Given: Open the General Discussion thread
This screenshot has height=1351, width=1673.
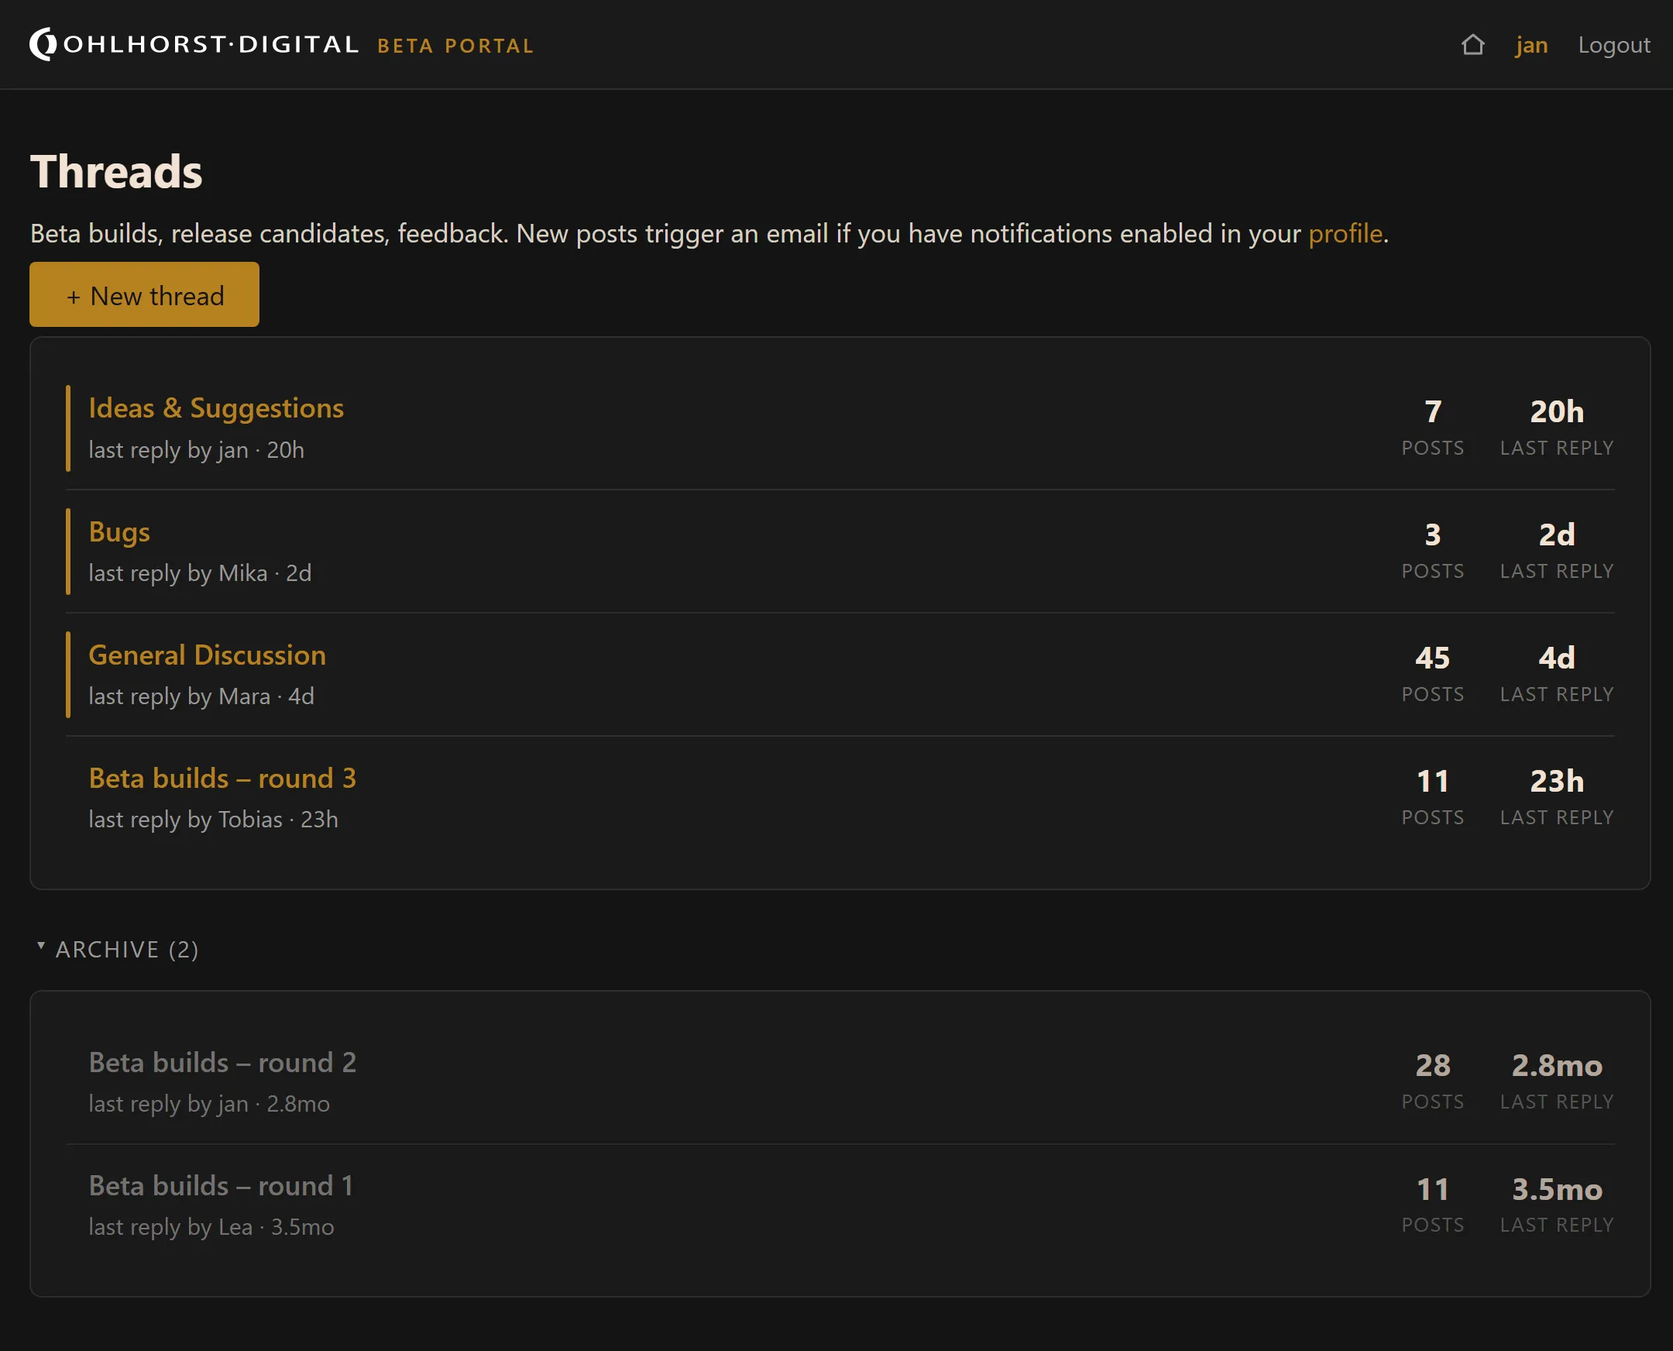Looking at the screenshot, I should (x=207, y=655).
